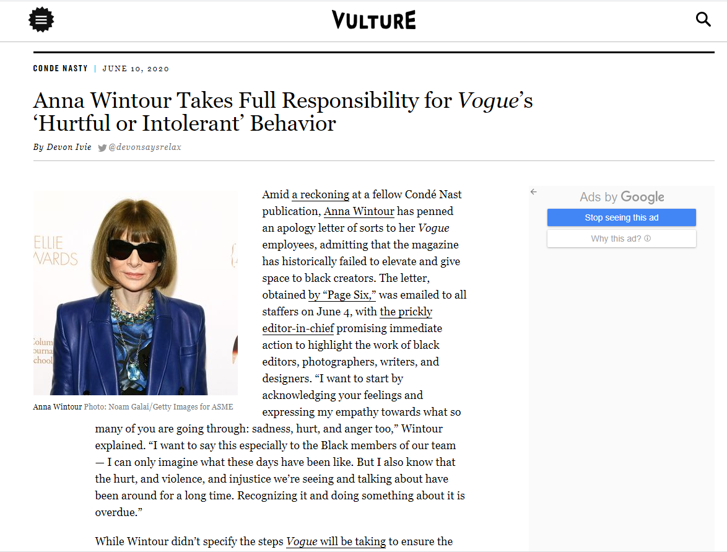Click the Anna Wintour photo

click(136, 292)
